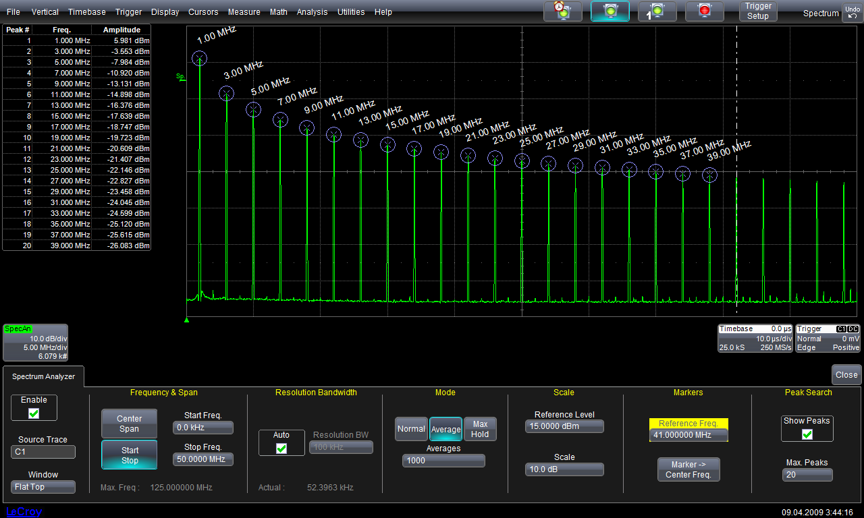Toggle the Show Peaks checkbox
The height and width of the screenshot is (518, 864).
(x=807, y=434)
